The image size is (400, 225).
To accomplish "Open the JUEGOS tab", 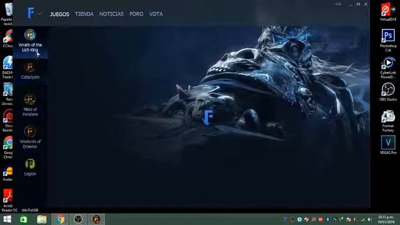I will [x=59, y=14].
